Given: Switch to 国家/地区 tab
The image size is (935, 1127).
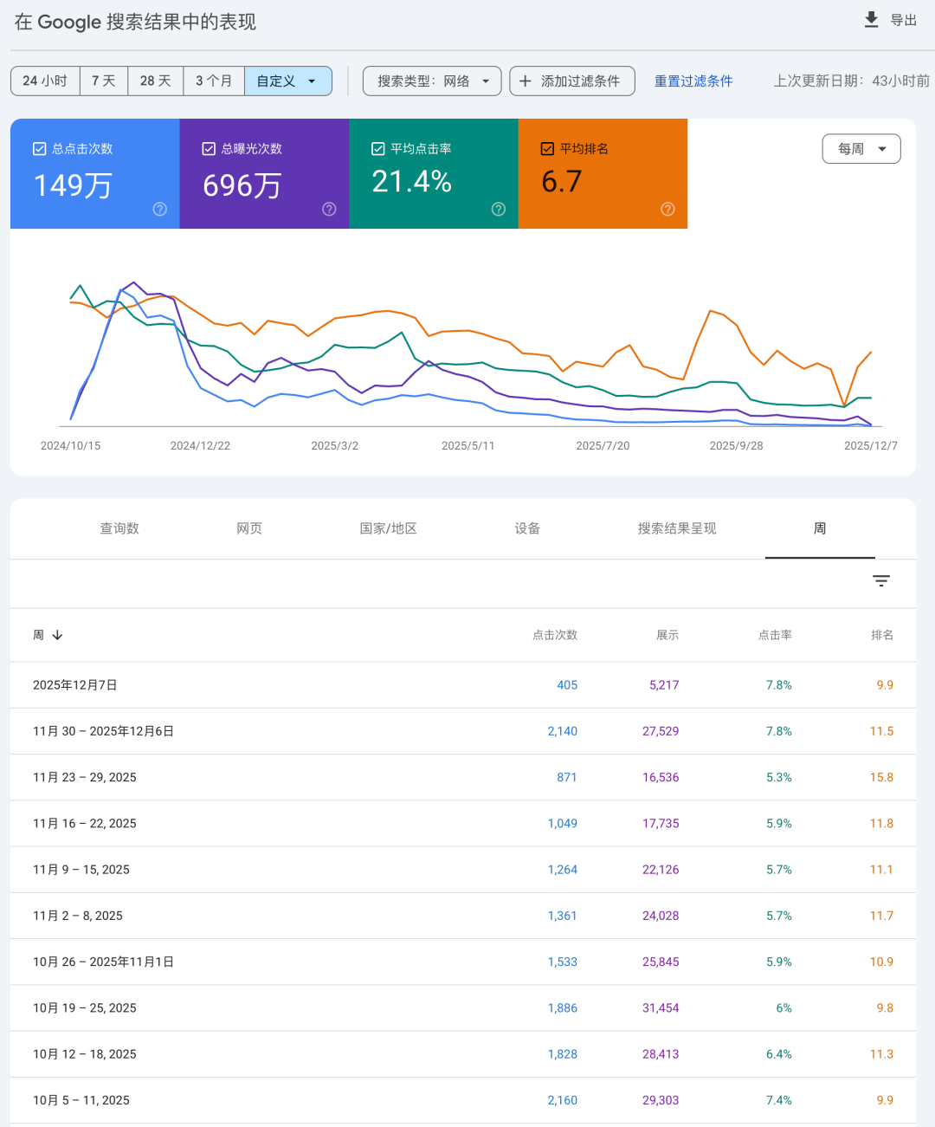Looking at the screenshot, I should pos(388,528).
